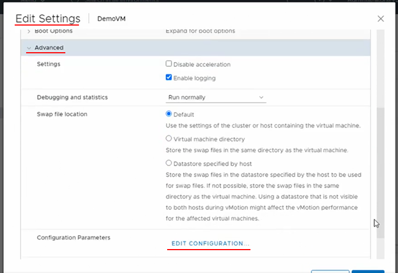Collapse the Advanced section chevron
Viewport: 398px width, 273px height.
pos(29,48)
